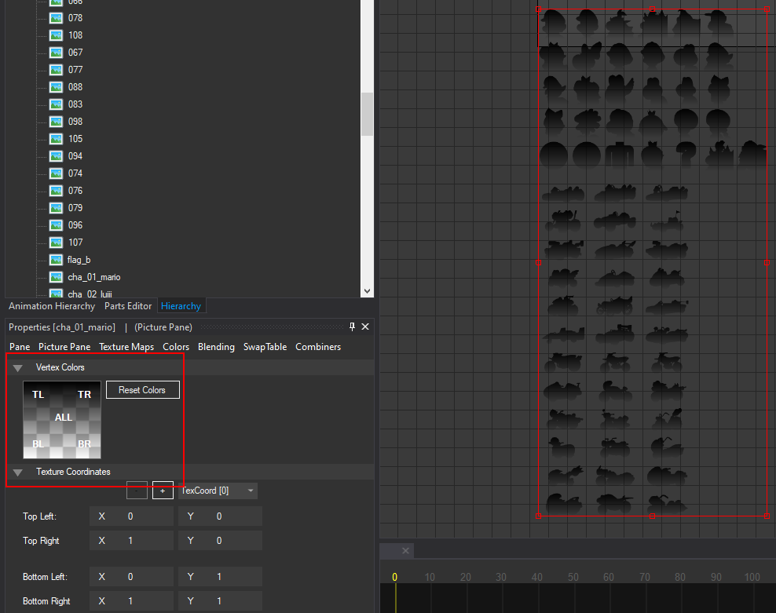The image size is (776, 613).
Task: Collapse the Texture Coordinates section
Action: click(x=17, y=472)
